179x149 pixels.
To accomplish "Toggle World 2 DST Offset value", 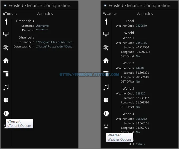I will [138, 81].
